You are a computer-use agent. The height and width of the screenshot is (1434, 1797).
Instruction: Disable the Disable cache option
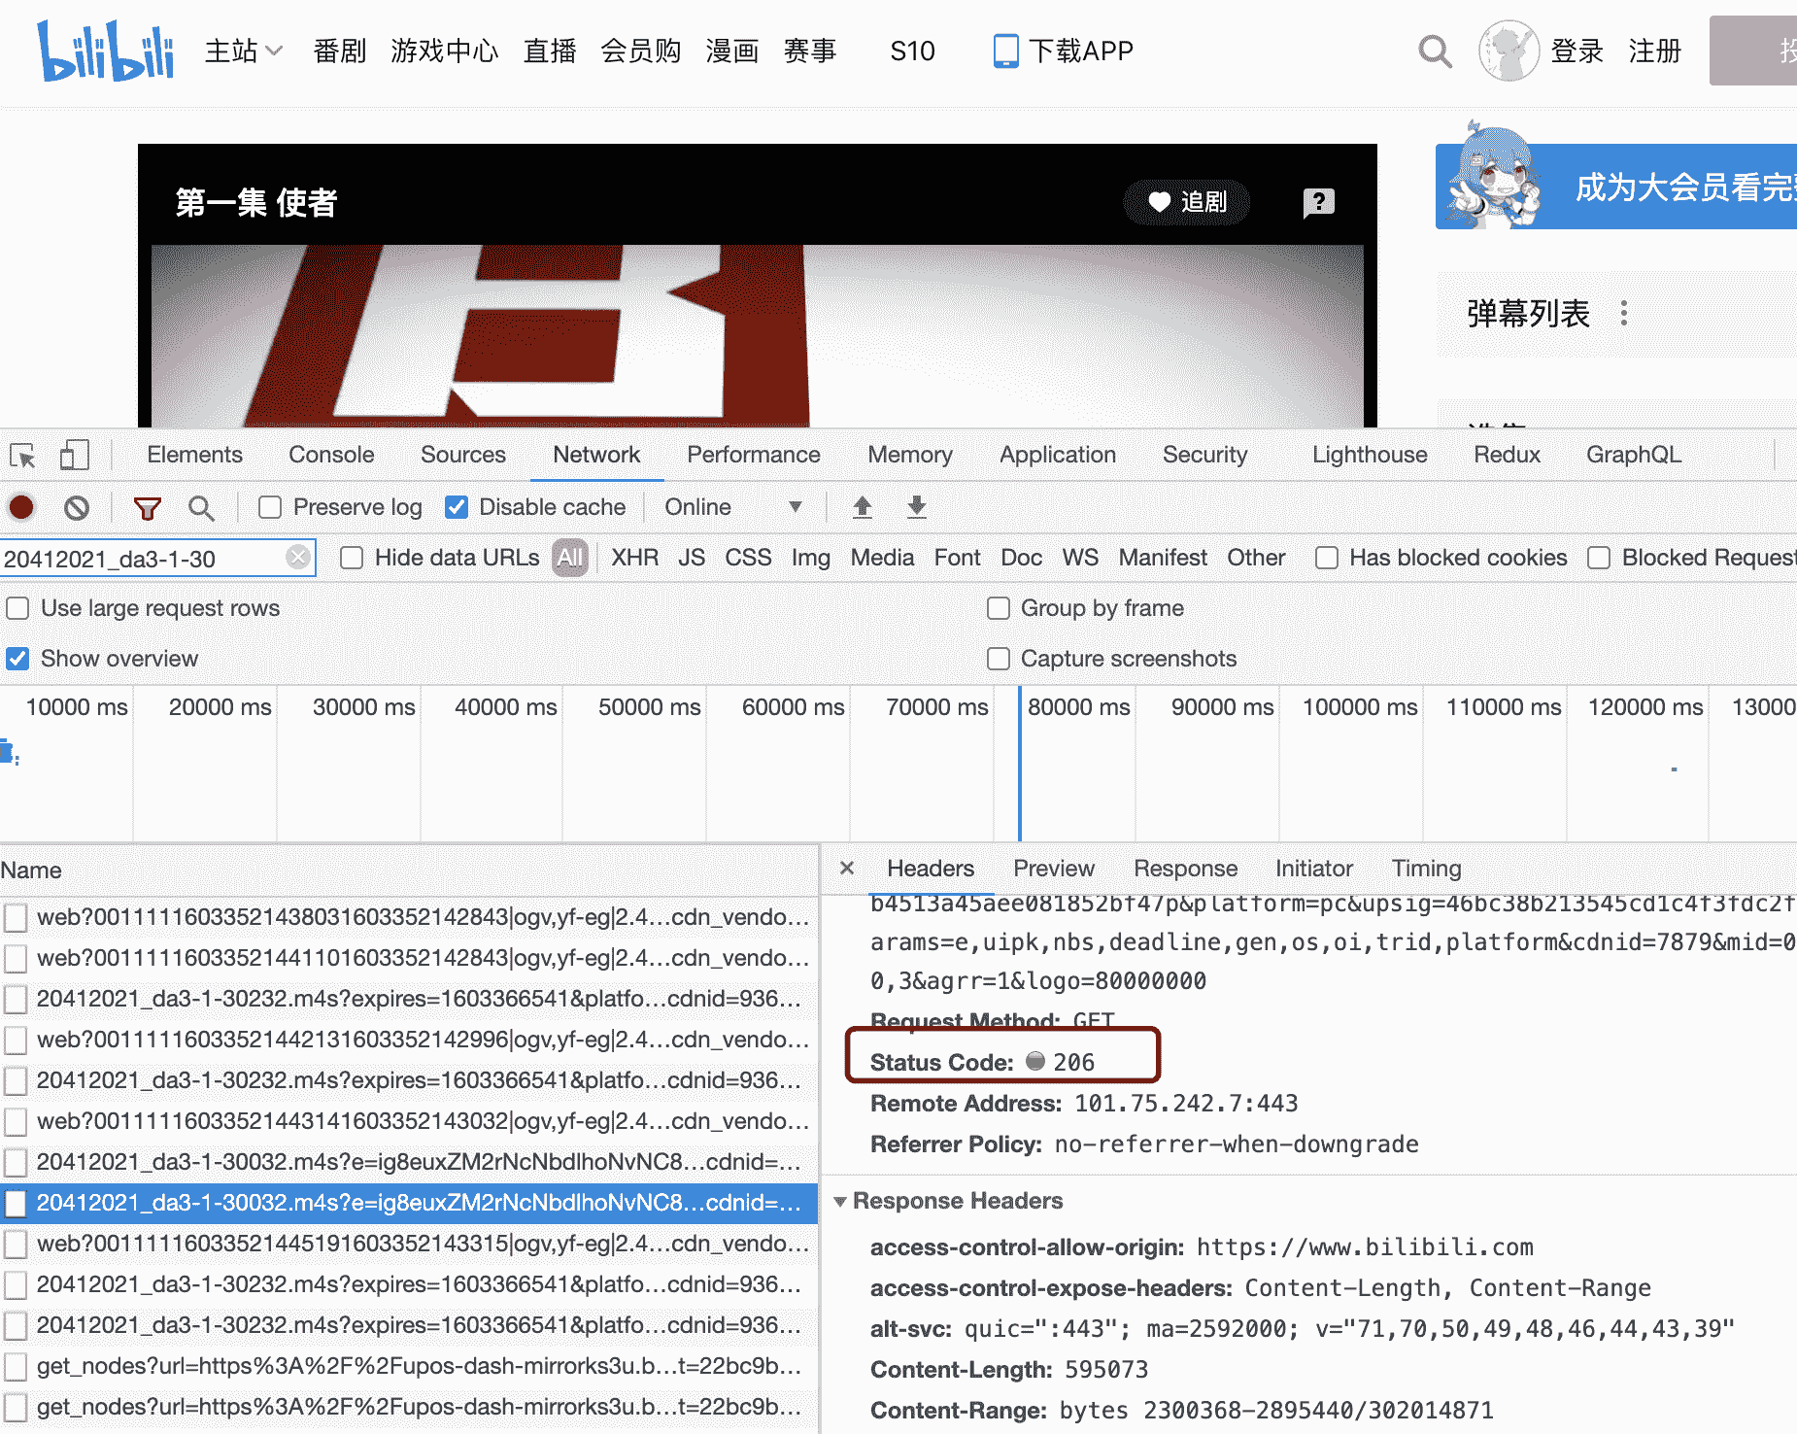click(457, 506)
